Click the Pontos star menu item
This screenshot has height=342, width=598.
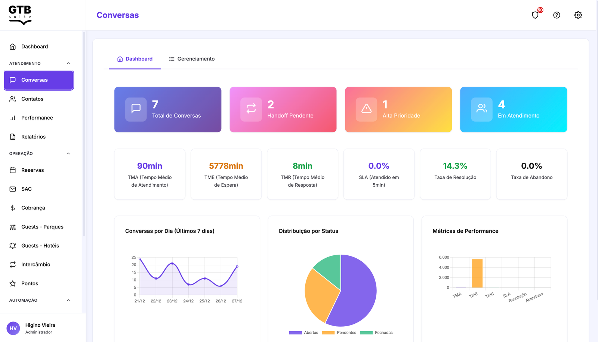pos(30,283)
